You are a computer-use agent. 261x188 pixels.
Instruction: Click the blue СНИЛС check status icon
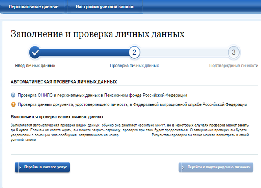14,95
